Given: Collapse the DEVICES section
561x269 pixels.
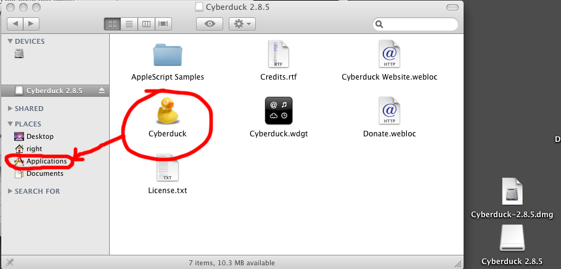Looking at the screenshot, I should pos(10,41).
